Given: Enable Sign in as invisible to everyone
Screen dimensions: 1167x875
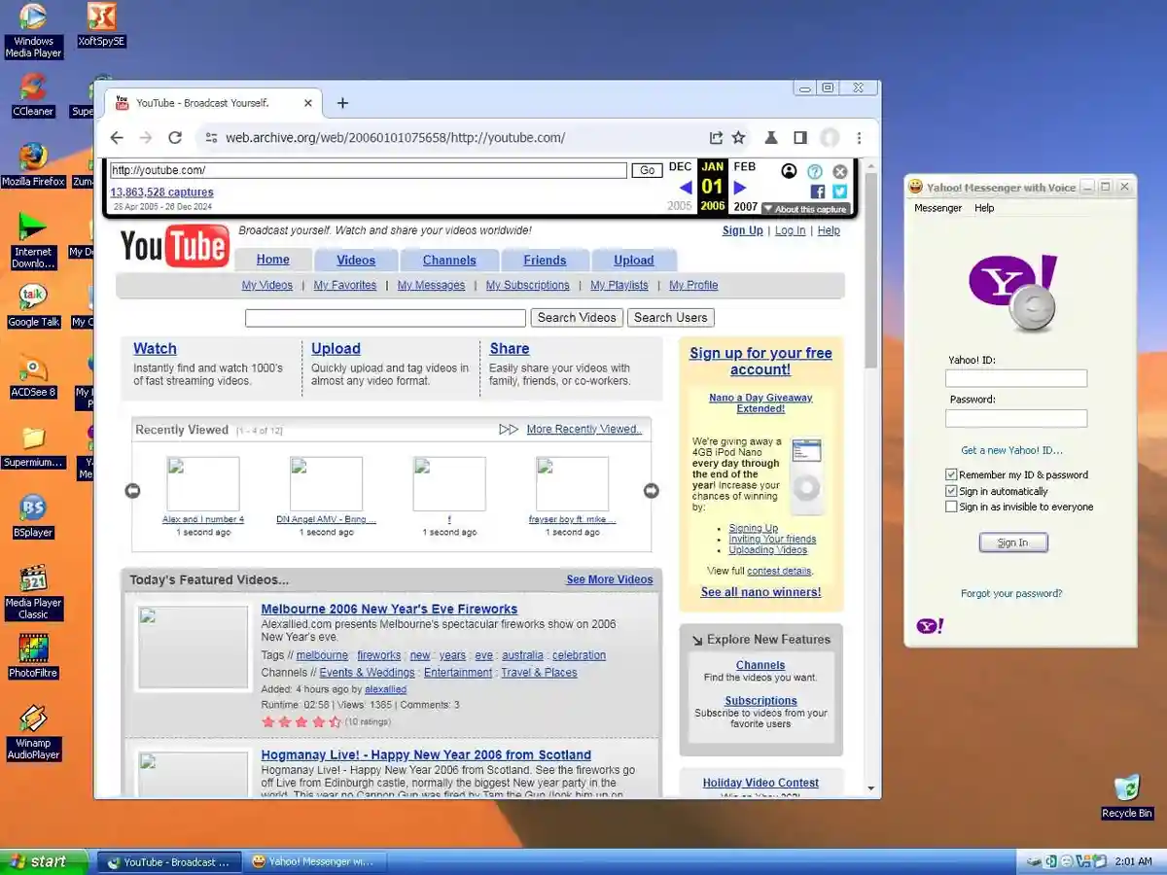Looking at the screenshot, I should pos(951,507).
